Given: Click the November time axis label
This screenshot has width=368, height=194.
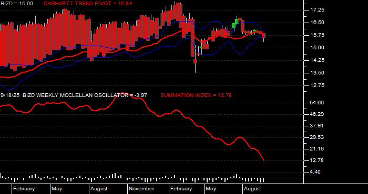Looking at the screenshot, I should pyautogui.click(x=142, y=189).
